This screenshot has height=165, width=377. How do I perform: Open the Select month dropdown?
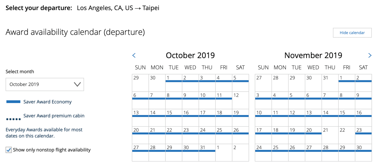[45, 84]
